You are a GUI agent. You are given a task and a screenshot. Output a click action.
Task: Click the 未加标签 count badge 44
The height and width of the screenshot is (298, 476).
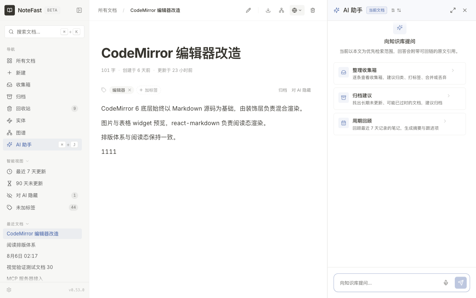click(x=73, y=207)
